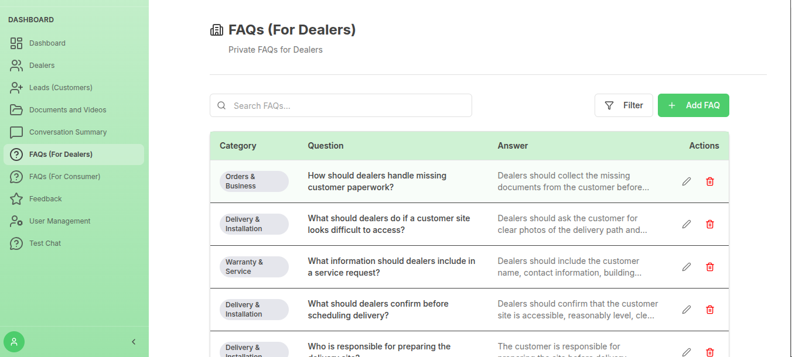Click the Question column header
Image resolution: width=792 pixels, height=357 pixels.
click(326, 146)
